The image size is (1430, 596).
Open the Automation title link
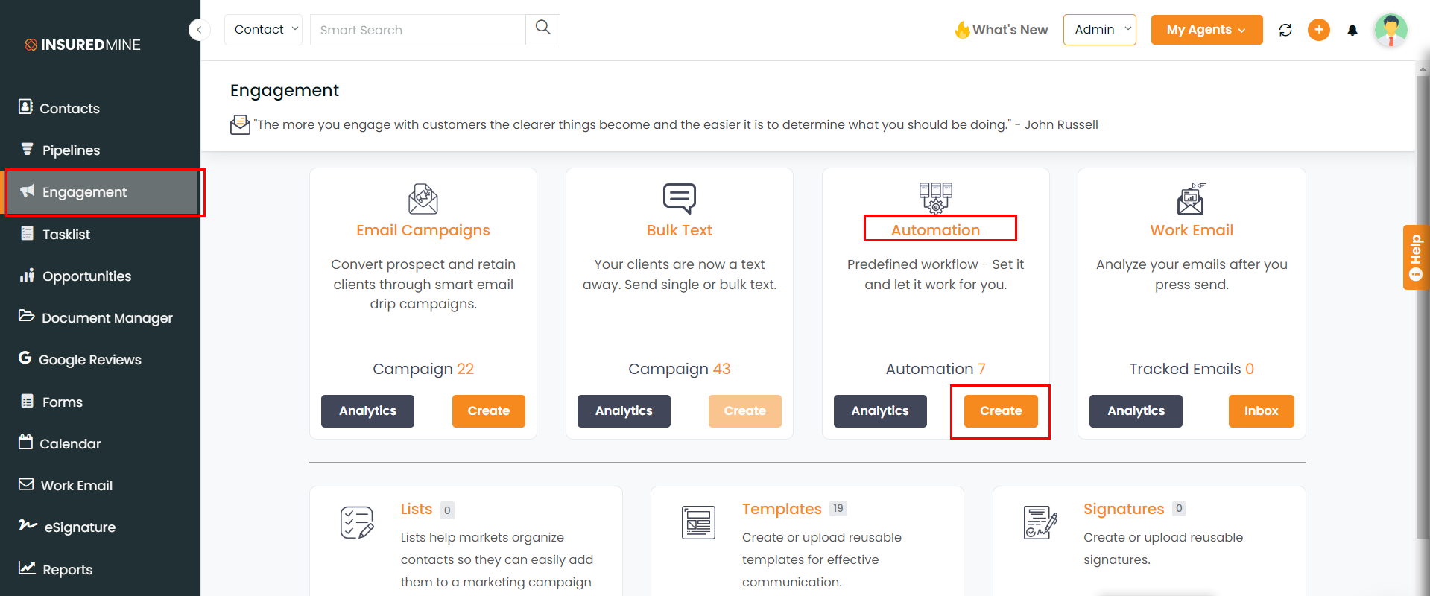click(936, 230)
